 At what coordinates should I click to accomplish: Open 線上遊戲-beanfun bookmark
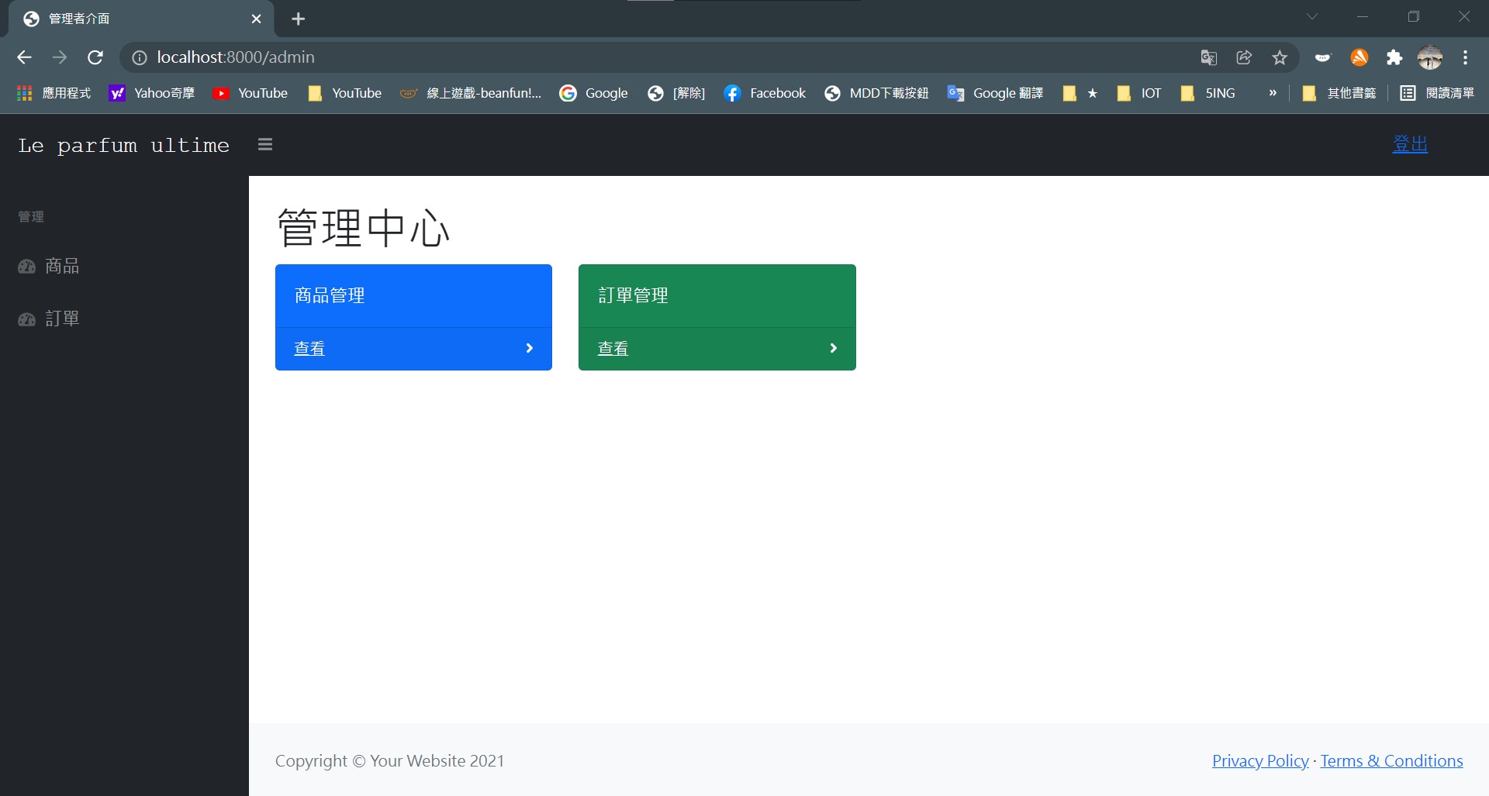471,93
